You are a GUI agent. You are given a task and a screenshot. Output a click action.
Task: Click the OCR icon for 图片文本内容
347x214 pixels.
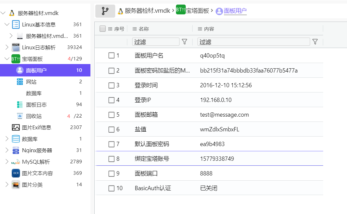click(16, 173)
